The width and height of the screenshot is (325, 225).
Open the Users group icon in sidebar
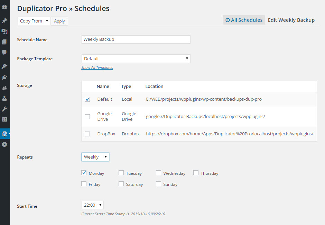pyautogui.click(x=4, y=88)
